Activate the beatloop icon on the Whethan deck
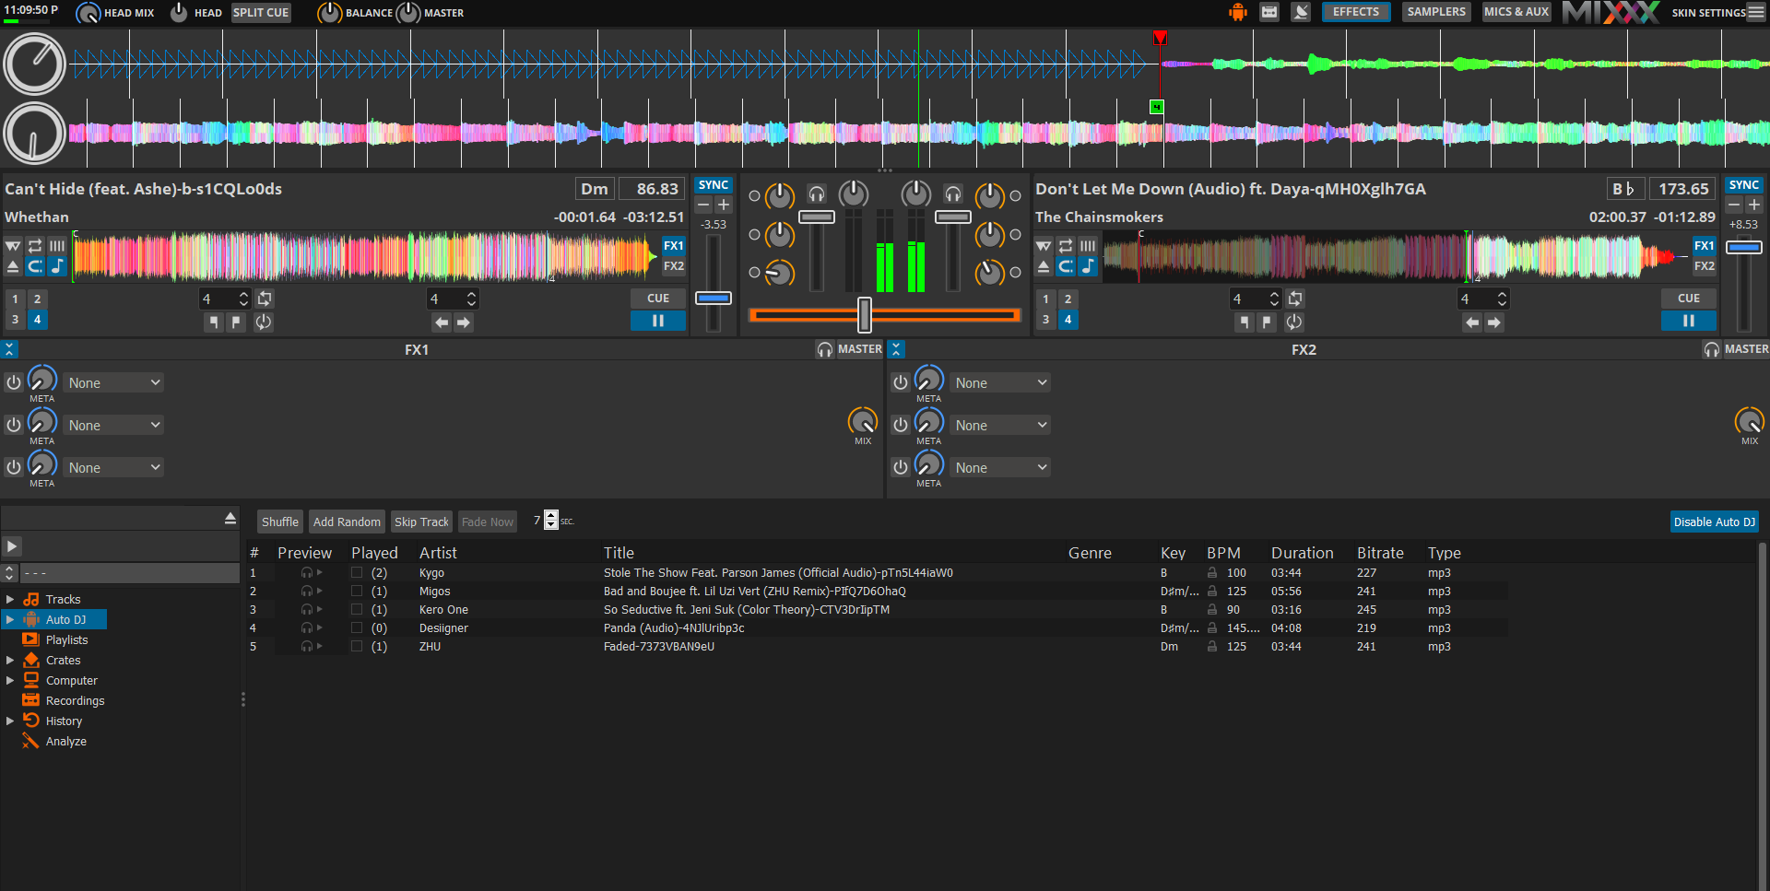 [265, 299]
